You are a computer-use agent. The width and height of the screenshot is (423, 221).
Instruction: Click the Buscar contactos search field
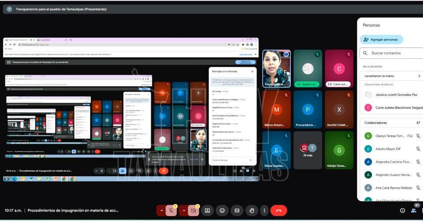[x=394, y=53]
